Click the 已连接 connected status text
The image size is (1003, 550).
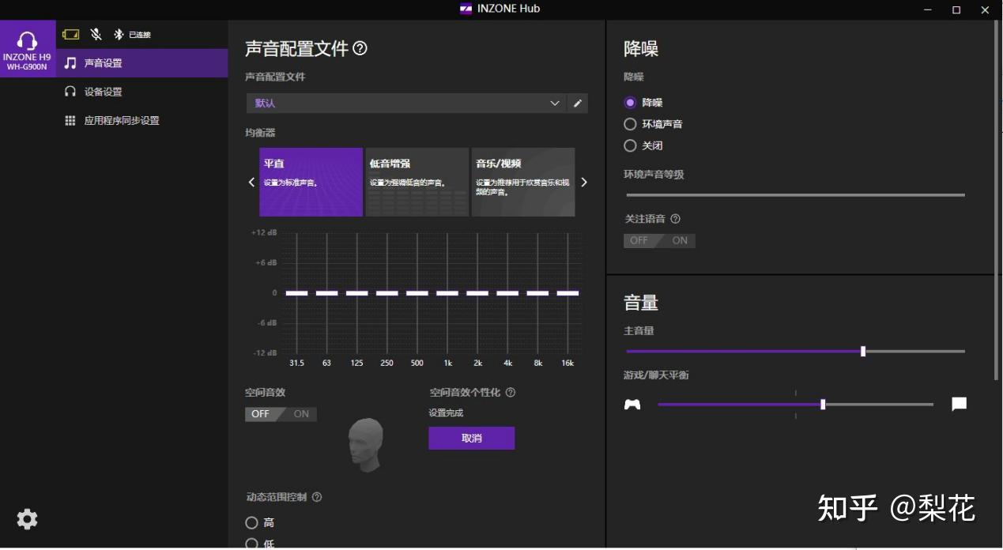click(139, 35)
